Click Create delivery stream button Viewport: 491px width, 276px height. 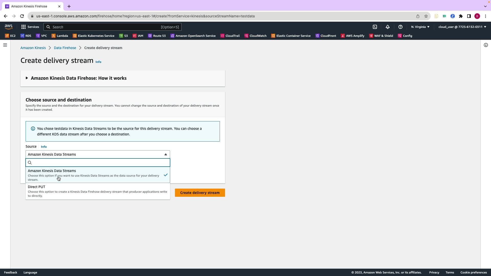(200, 193)
